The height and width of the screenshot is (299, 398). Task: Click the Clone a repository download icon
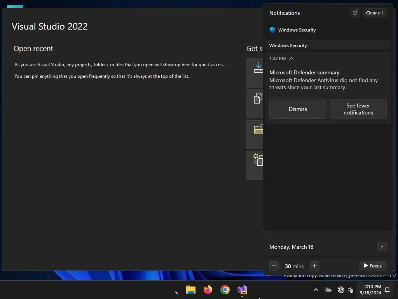tap(258, 68)
